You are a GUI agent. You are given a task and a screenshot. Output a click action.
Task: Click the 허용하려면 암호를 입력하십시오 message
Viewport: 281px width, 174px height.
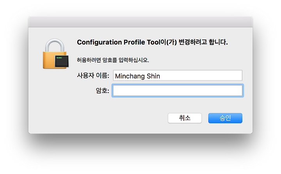pyautogui.click(x=113, y=60)
